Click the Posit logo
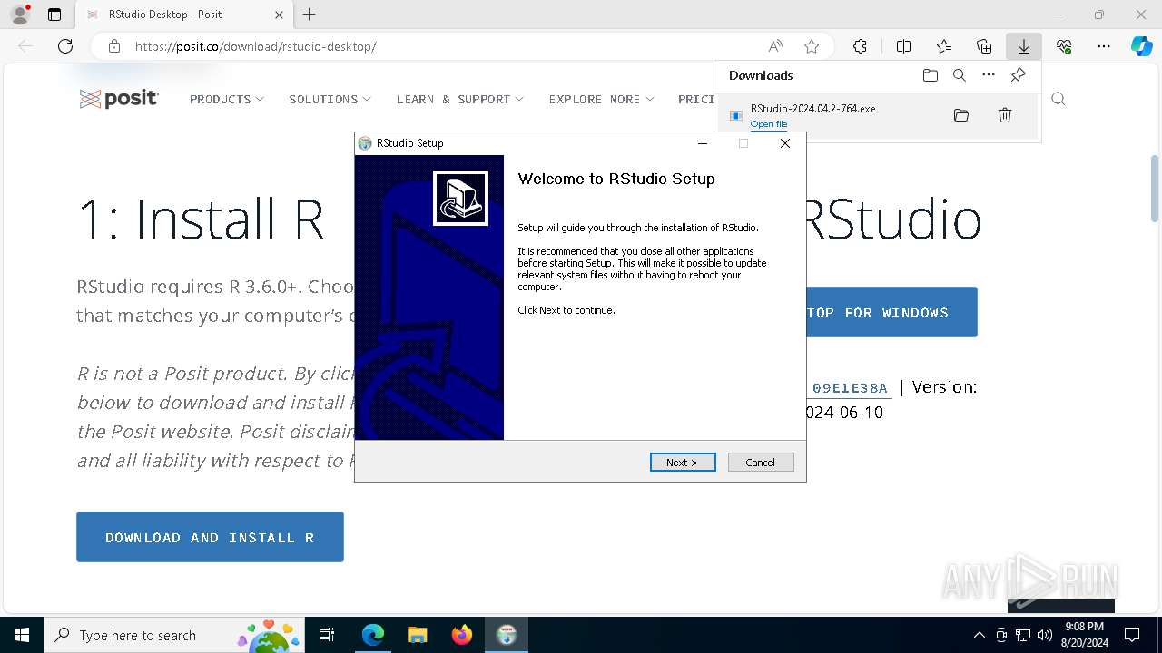 [119, 99]
